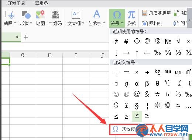Insert the double circle ◎ symbol
The image size is (192, 140).
coord(168,105)
